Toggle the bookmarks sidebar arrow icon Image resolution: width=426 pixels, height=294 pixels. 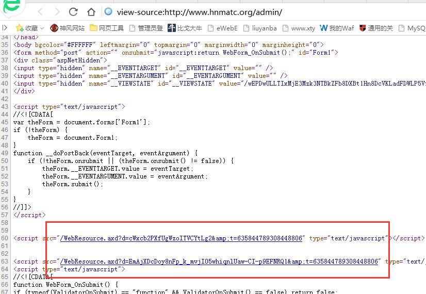(5, 28)
